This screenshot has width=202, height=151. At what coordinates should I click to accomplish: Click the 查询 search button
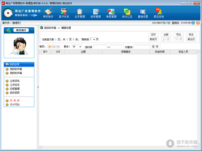(x=155, y=47)
